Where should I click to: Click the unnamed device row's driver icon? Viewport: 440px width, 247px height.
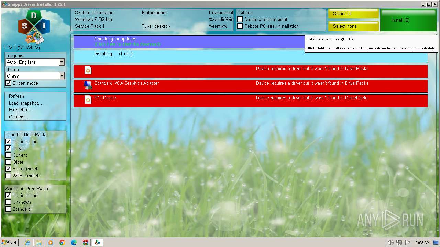point(88,70)
